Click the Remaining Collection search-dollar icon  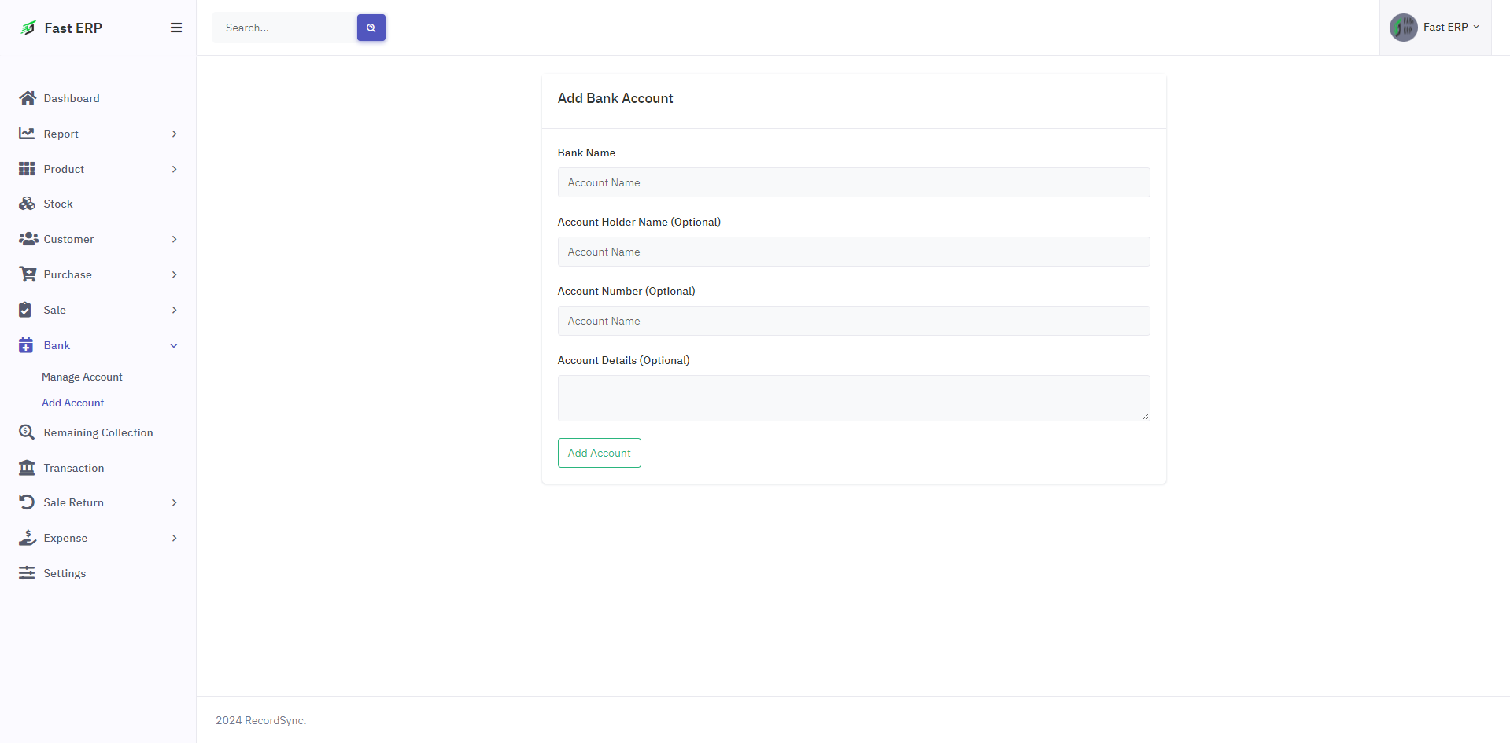point(27,432)
